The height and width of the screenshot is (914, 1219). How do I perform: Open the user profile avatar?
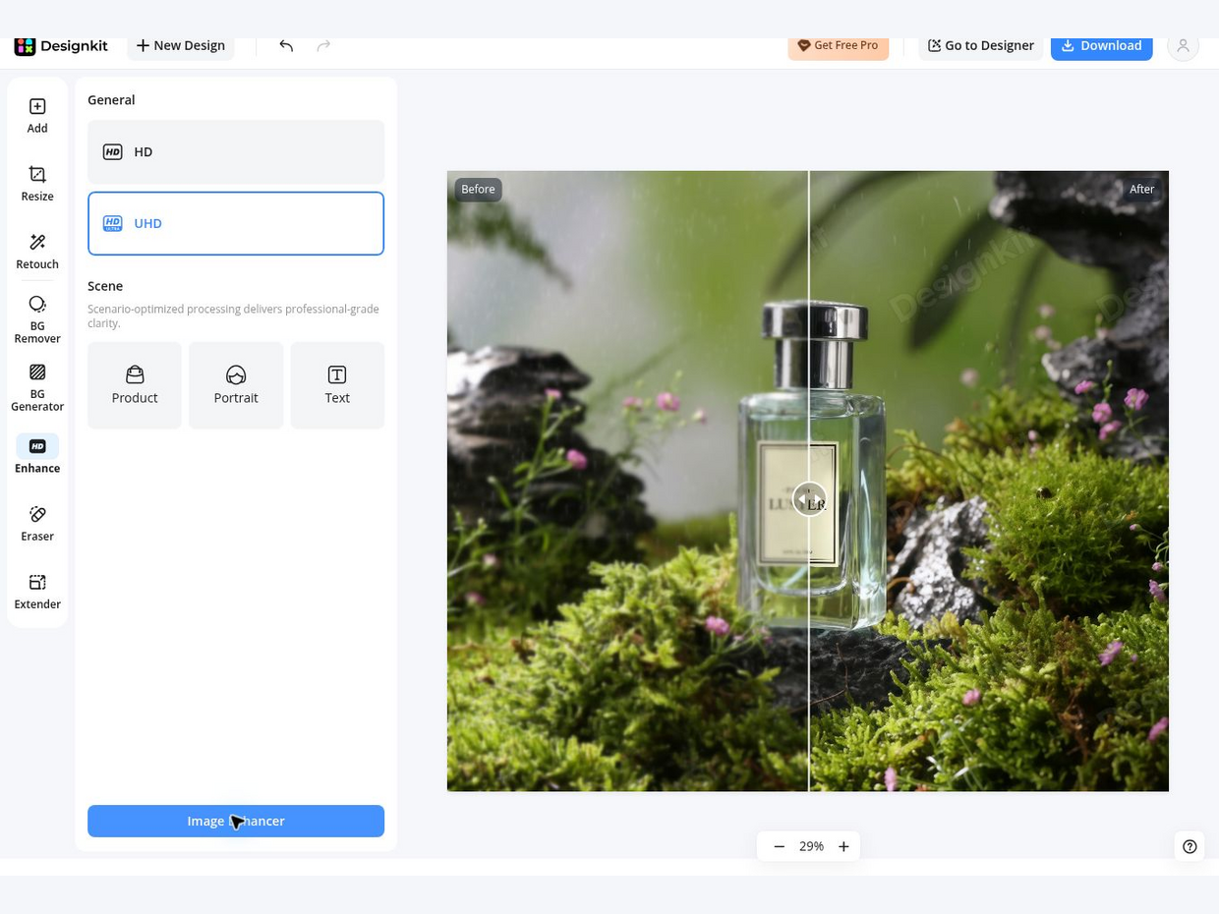1183,45
